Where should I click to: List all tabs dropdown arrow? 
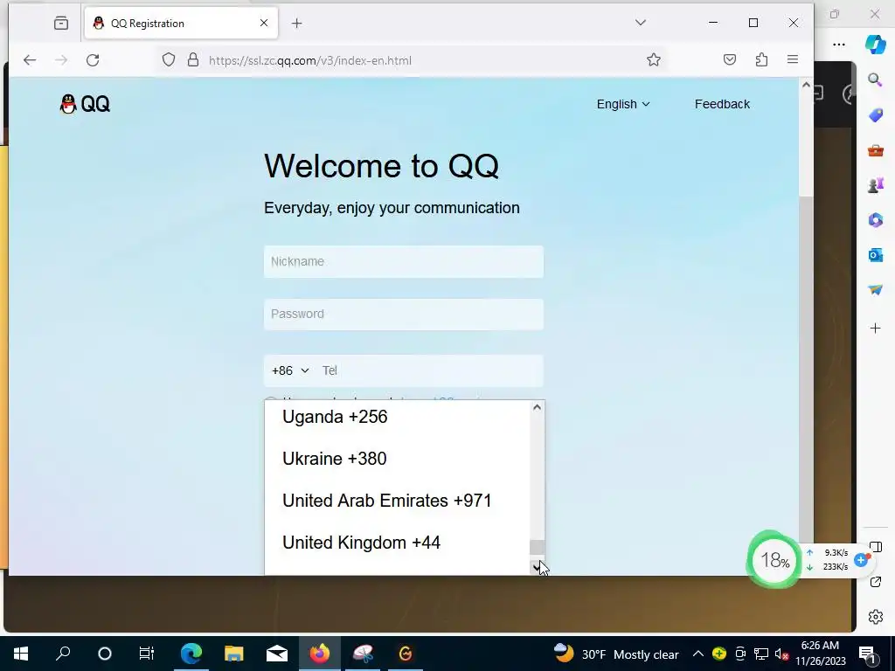pos(641,23)
